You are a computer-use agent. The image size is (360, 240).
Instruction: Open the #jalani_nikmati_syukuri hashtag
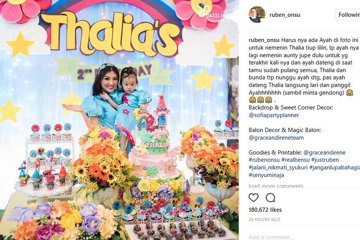click(x=278, y=168)
